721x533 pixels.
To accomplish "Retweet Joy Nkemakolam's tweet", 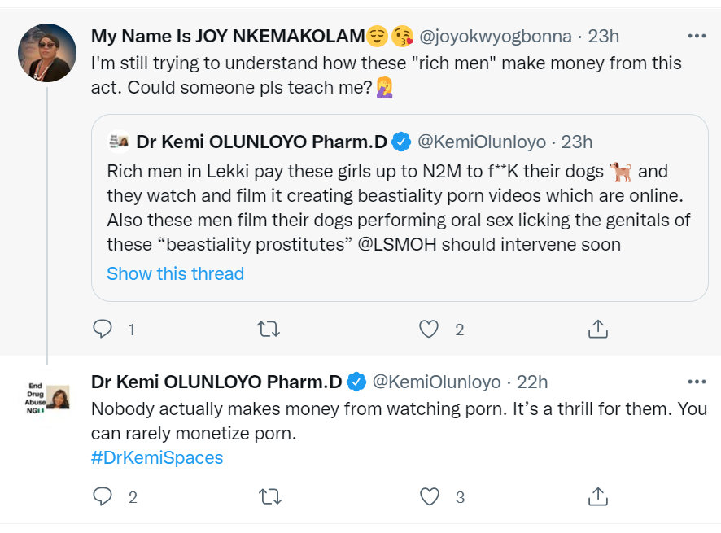I will [x=268, y=329].
